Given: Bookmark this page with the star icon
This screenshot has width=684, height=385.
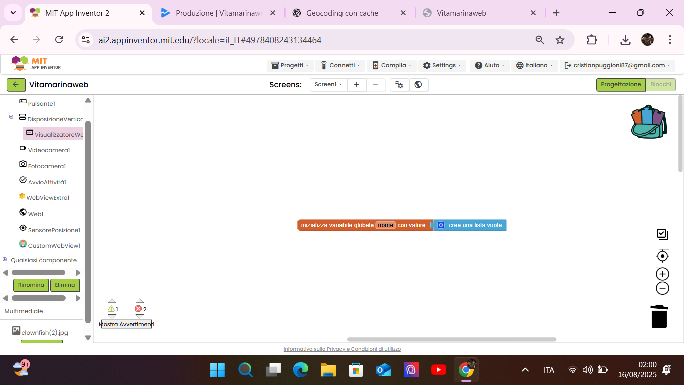Looking at the screenshot, I should click(x=560, y=40).
